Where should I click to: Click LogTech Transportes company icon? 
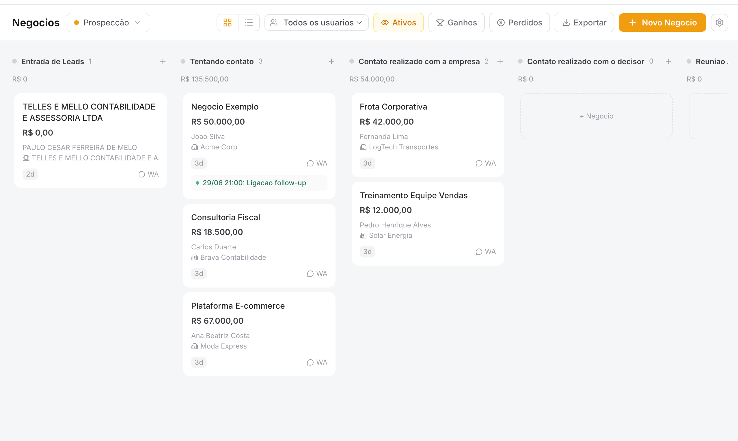tap(363, 147)
